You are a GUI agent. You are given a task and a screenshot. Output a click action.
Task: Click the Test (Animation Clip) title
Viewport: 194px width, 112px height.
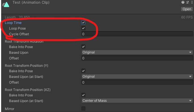[x=31, y=3]
